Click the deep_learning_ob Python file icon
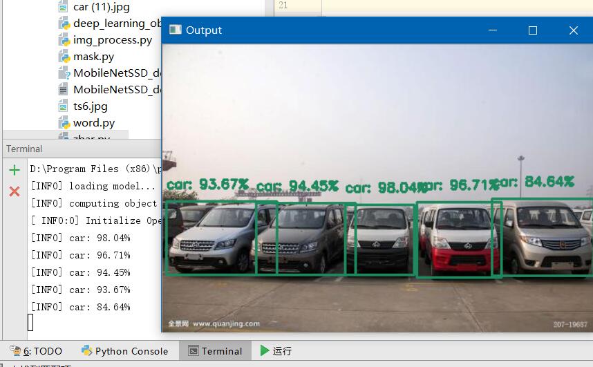Image resolution: width=593 pixels, height=367 pixels. [x=64, y=23]
